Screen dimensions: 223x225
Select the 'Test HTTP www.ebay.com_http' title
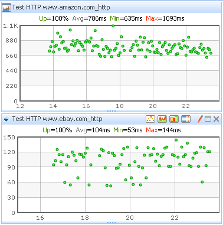tap(57, 119)
